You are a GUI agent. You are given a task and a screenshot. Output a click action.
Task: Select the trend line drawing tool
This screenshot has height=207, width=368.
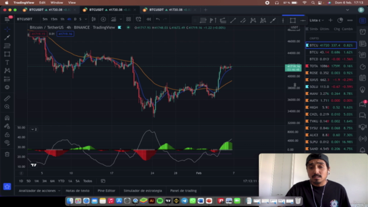(x=7, y=37)
